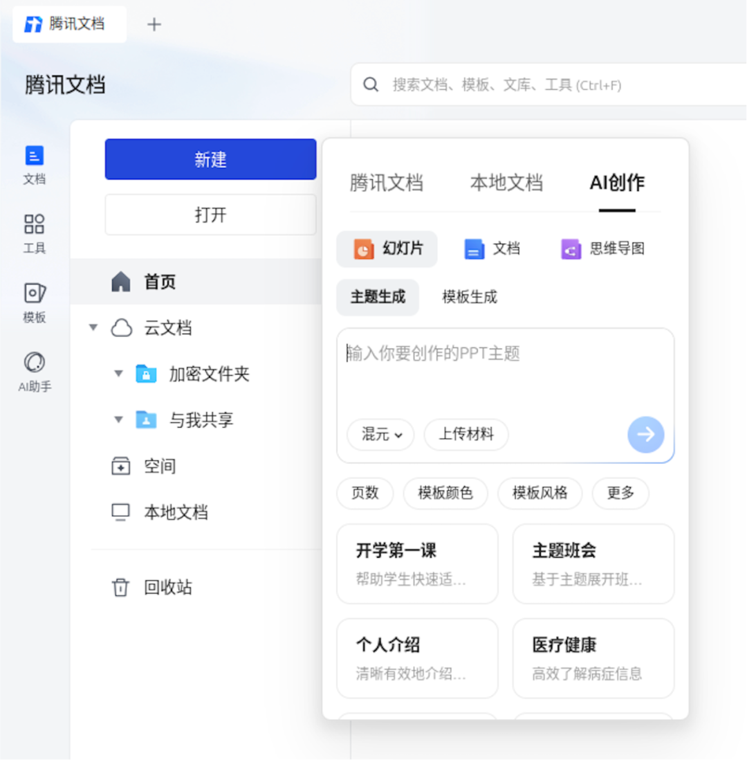The width and height of the screenshot is (747, 760).
Task: Open the 模板风格 template style option
Action: [x=539, y=493]
